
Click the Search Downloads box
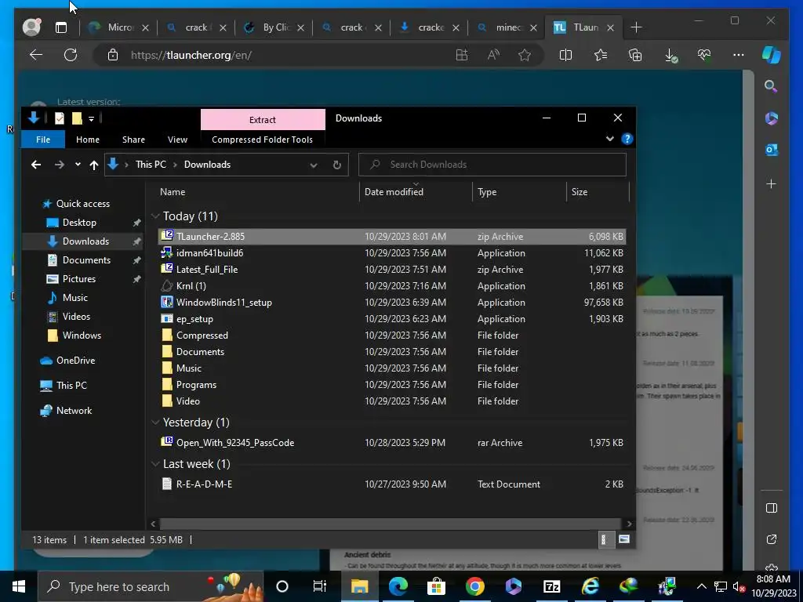pos(492,165)
